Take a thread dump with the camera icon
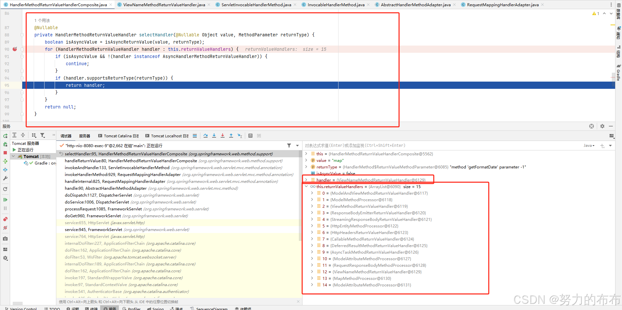The height and width of the screenshot is (310, 622). coord(5,239)
